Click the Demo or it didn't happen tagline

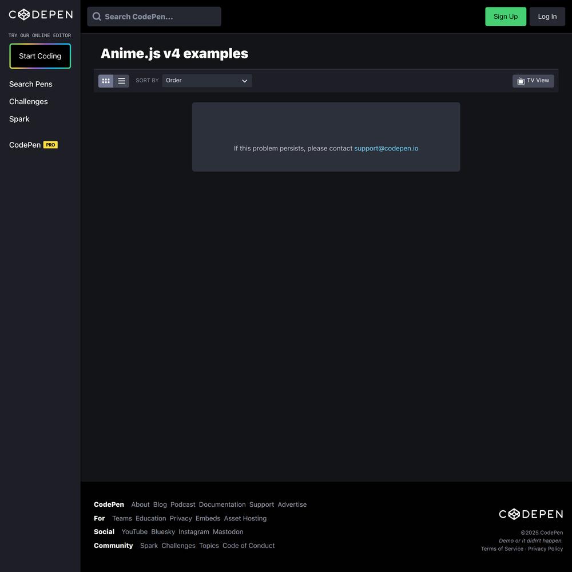[531, 541]
